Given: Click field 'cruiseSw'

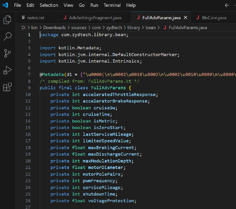Looking at the screenshot, I should pyautogui.click(x=104, y=108).
